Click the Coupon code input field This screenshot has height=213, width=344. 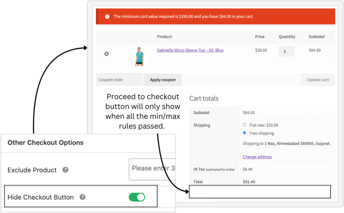coord(120,80)
